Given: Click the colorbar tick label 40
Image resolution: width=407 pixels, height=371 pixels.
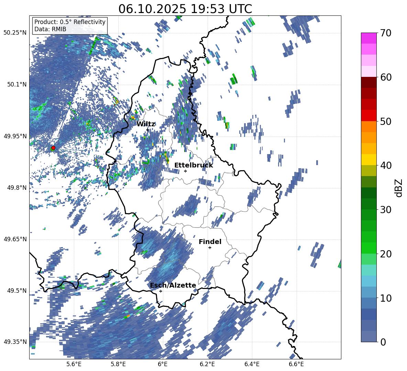Looking at the screenshot, I should (386, 165).
